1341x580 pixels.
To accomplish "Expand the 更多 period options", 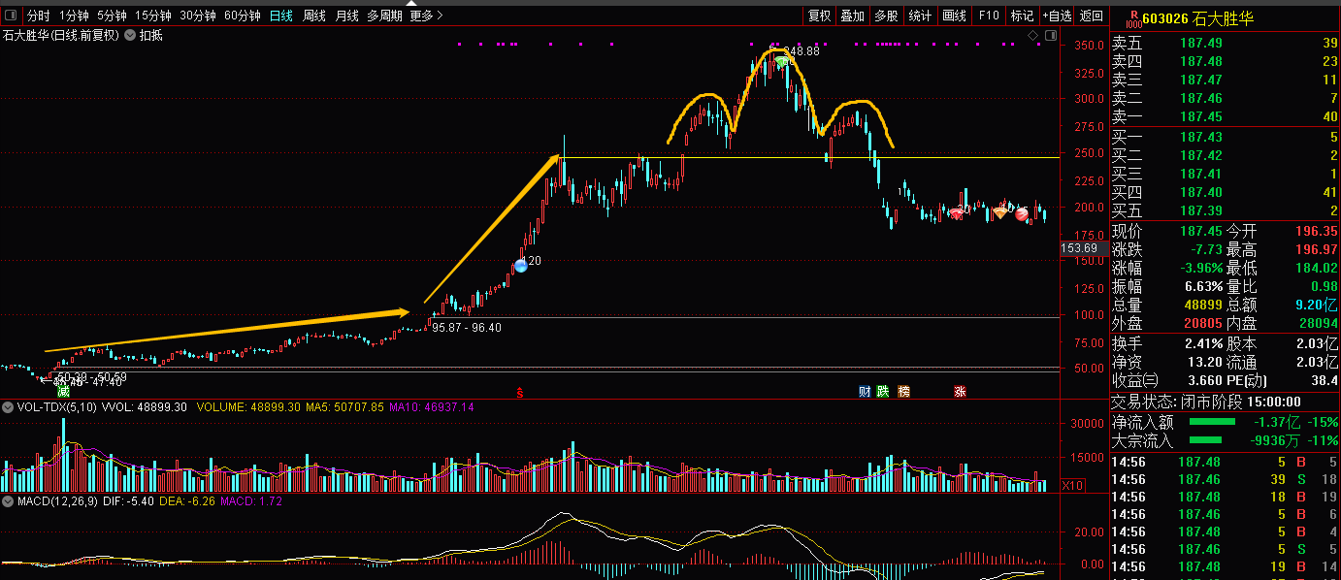I will pos(426,16).
